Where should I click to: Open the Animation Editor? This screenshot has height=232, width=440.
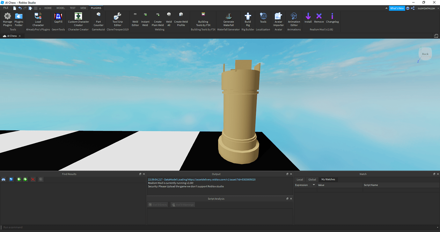[294, 20]
